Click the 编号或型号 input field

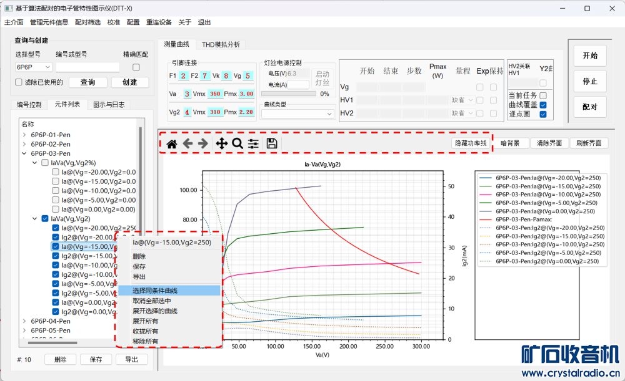87,67
